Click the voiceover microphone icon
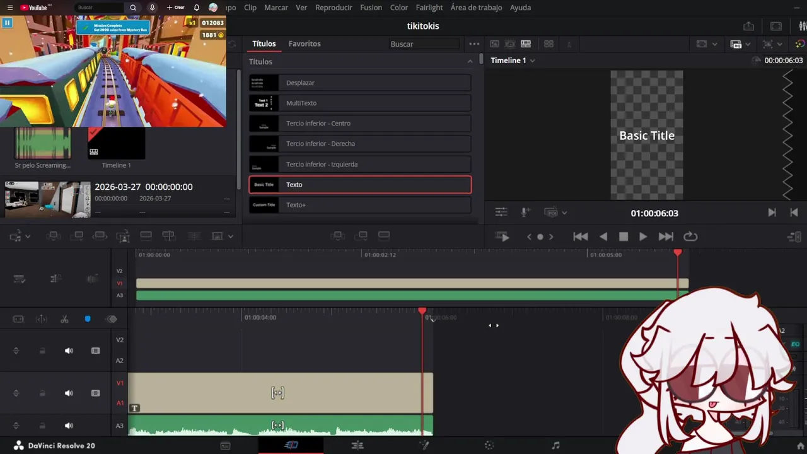 pyautogui.click(x=525, y=212)
